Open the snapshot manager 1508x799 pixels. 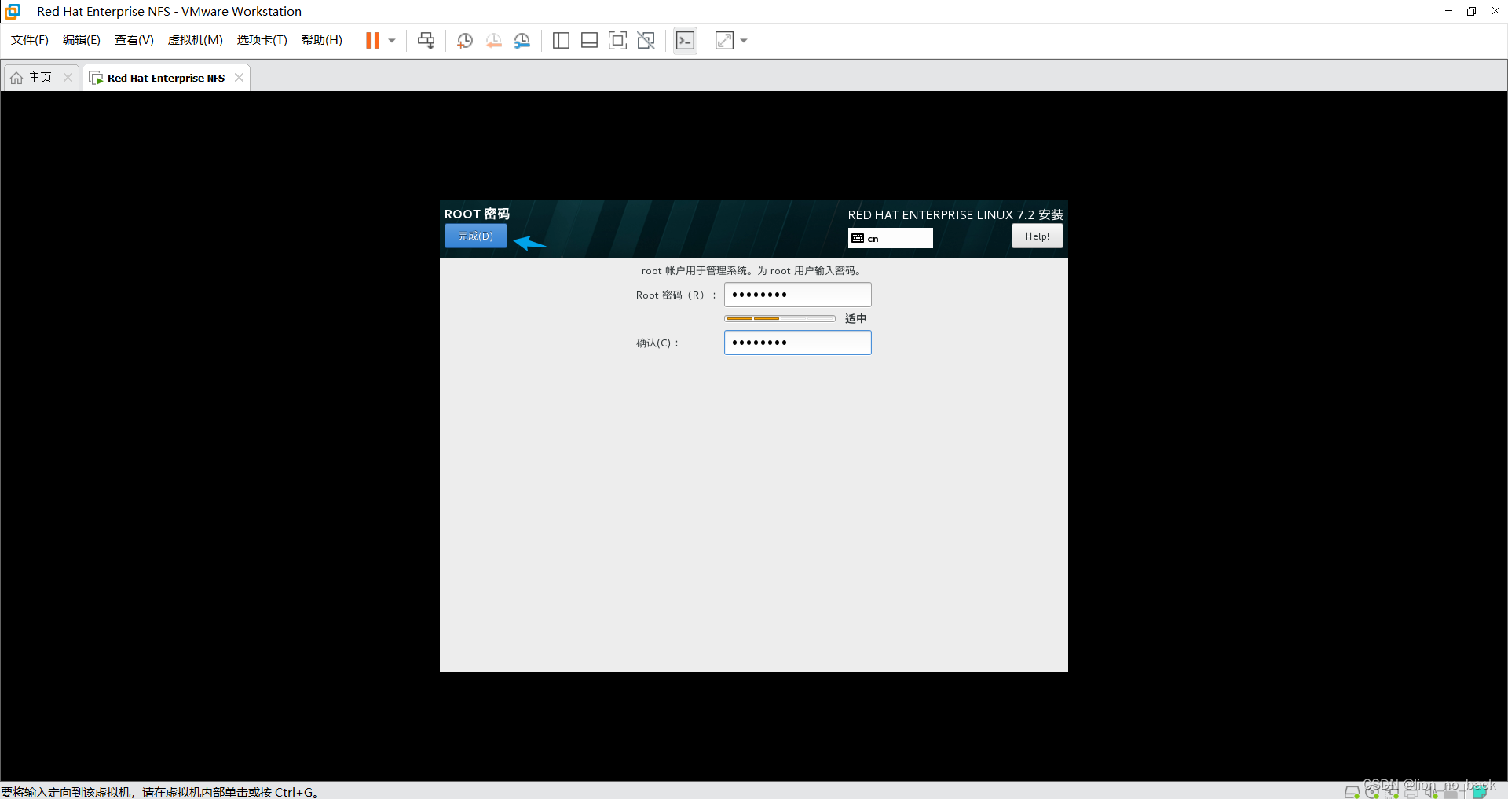coord(522,41)
